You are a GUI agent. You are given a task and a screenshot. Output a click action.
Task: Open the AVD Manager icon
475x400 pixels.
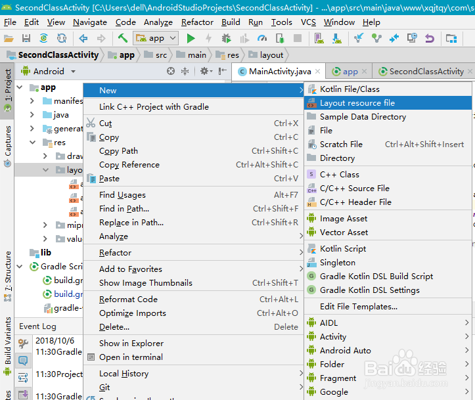coord(319,39)
